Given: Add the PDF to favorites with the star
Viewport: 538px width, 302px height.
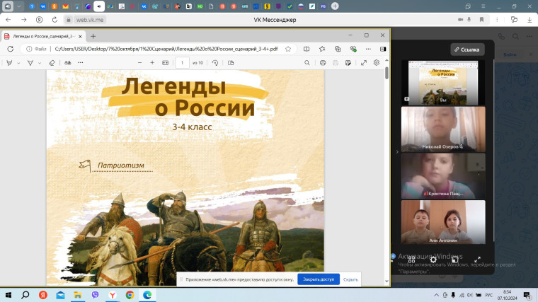Looking at the screenshot, I should (288, 49).
